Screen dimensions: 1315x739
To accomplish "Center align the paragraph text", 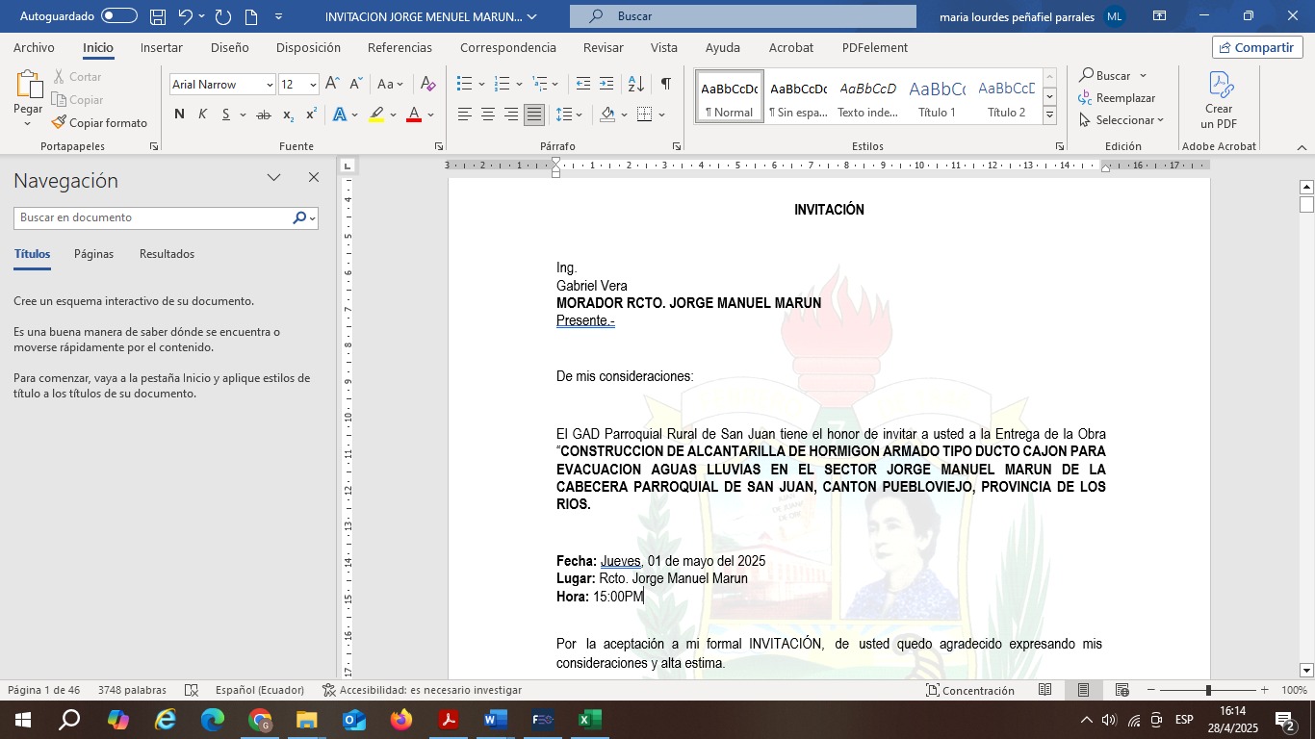I will click(488, 115).
